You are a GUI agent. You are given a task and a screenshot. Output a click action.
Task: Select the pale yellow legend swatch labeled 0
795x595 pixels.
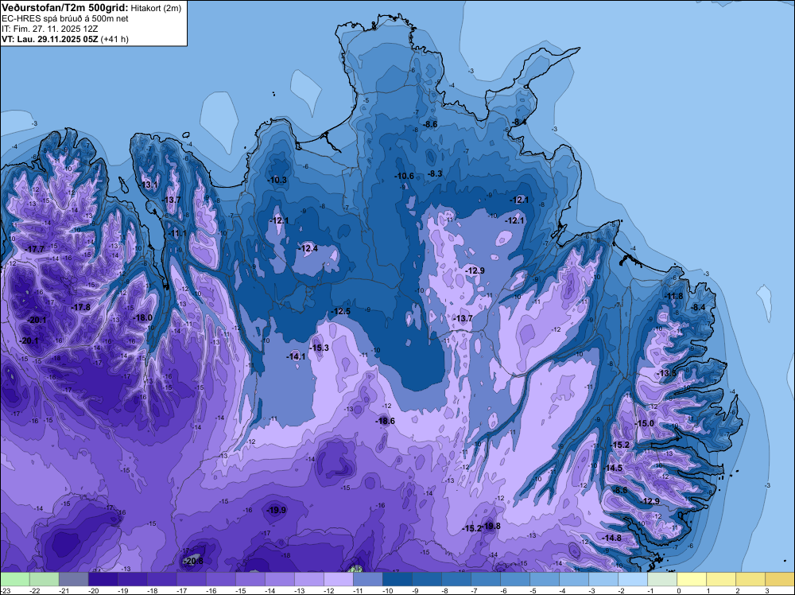tap(691, 579)
